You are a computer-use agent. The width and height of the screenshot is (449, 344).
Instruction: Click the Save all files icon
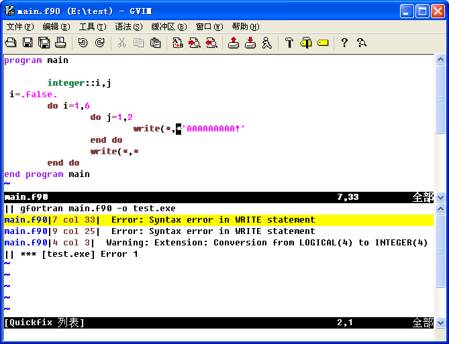[x=44, y=43]
